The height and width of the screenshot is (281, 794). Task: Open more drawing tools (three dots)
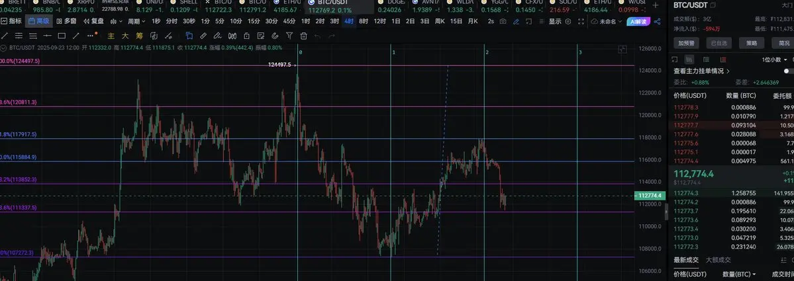(x=91, y=36)
